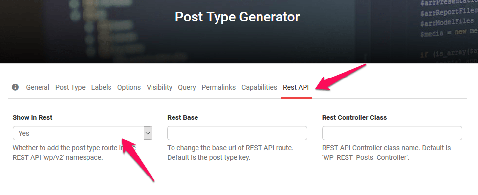Open the General tab
Image resolution: width=478 pixels, height=195 pixels.
click(38, 87)
